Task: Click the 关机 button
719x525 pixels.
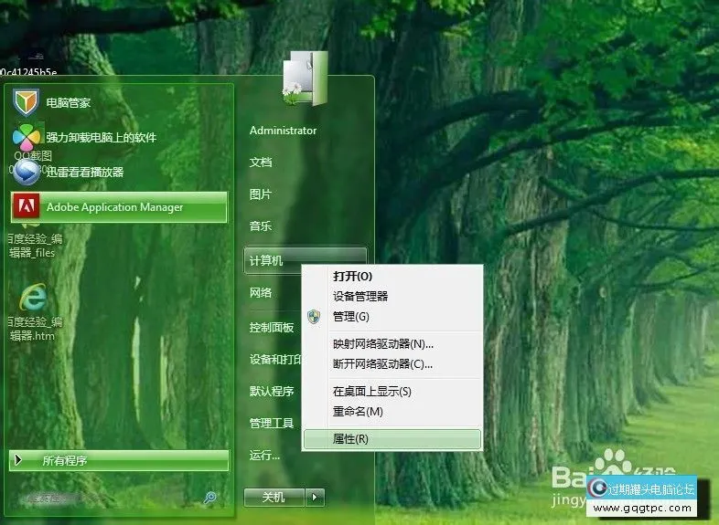Action: click(x=274, y=497)
